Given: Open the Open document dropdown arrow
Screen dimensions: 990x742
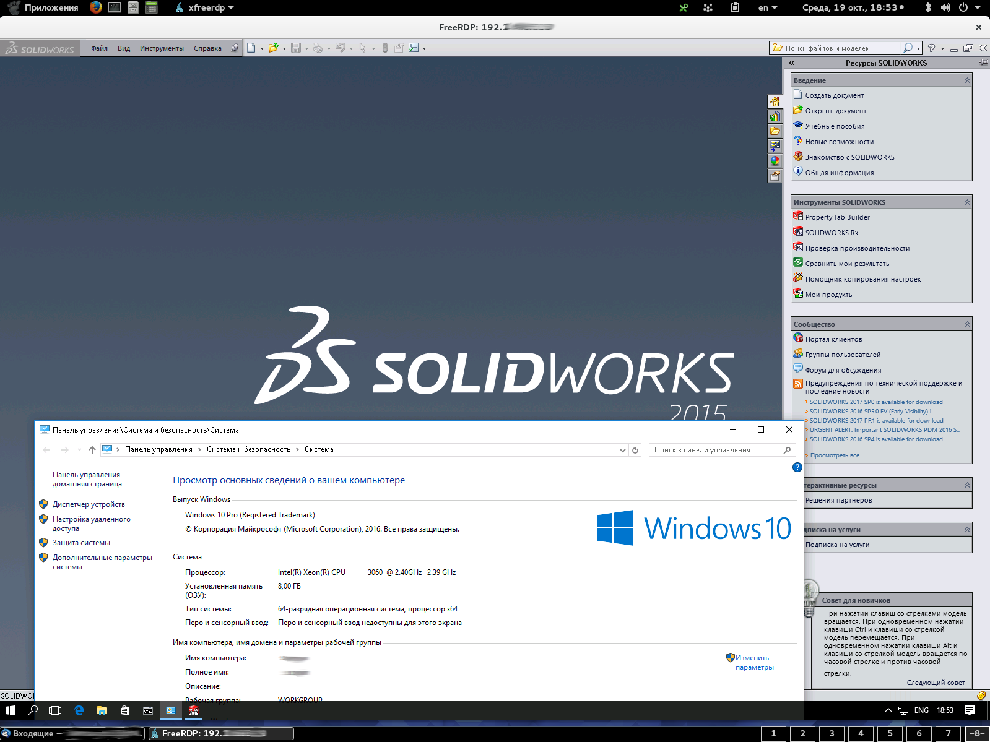Looking at the screenshot, I should [284, 48].
